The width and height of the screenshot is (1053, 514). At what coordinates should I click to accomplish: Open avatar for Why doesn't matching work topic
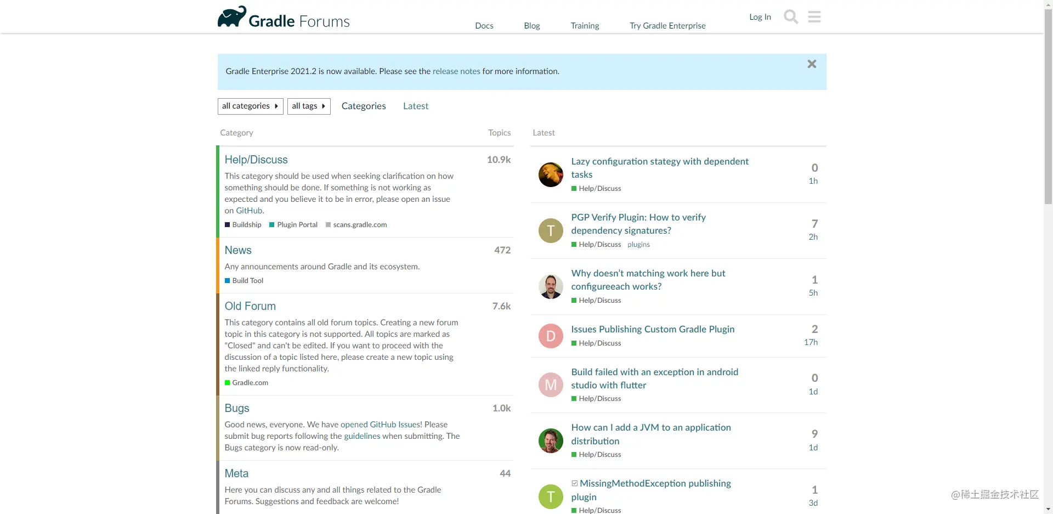pos(551,286)
